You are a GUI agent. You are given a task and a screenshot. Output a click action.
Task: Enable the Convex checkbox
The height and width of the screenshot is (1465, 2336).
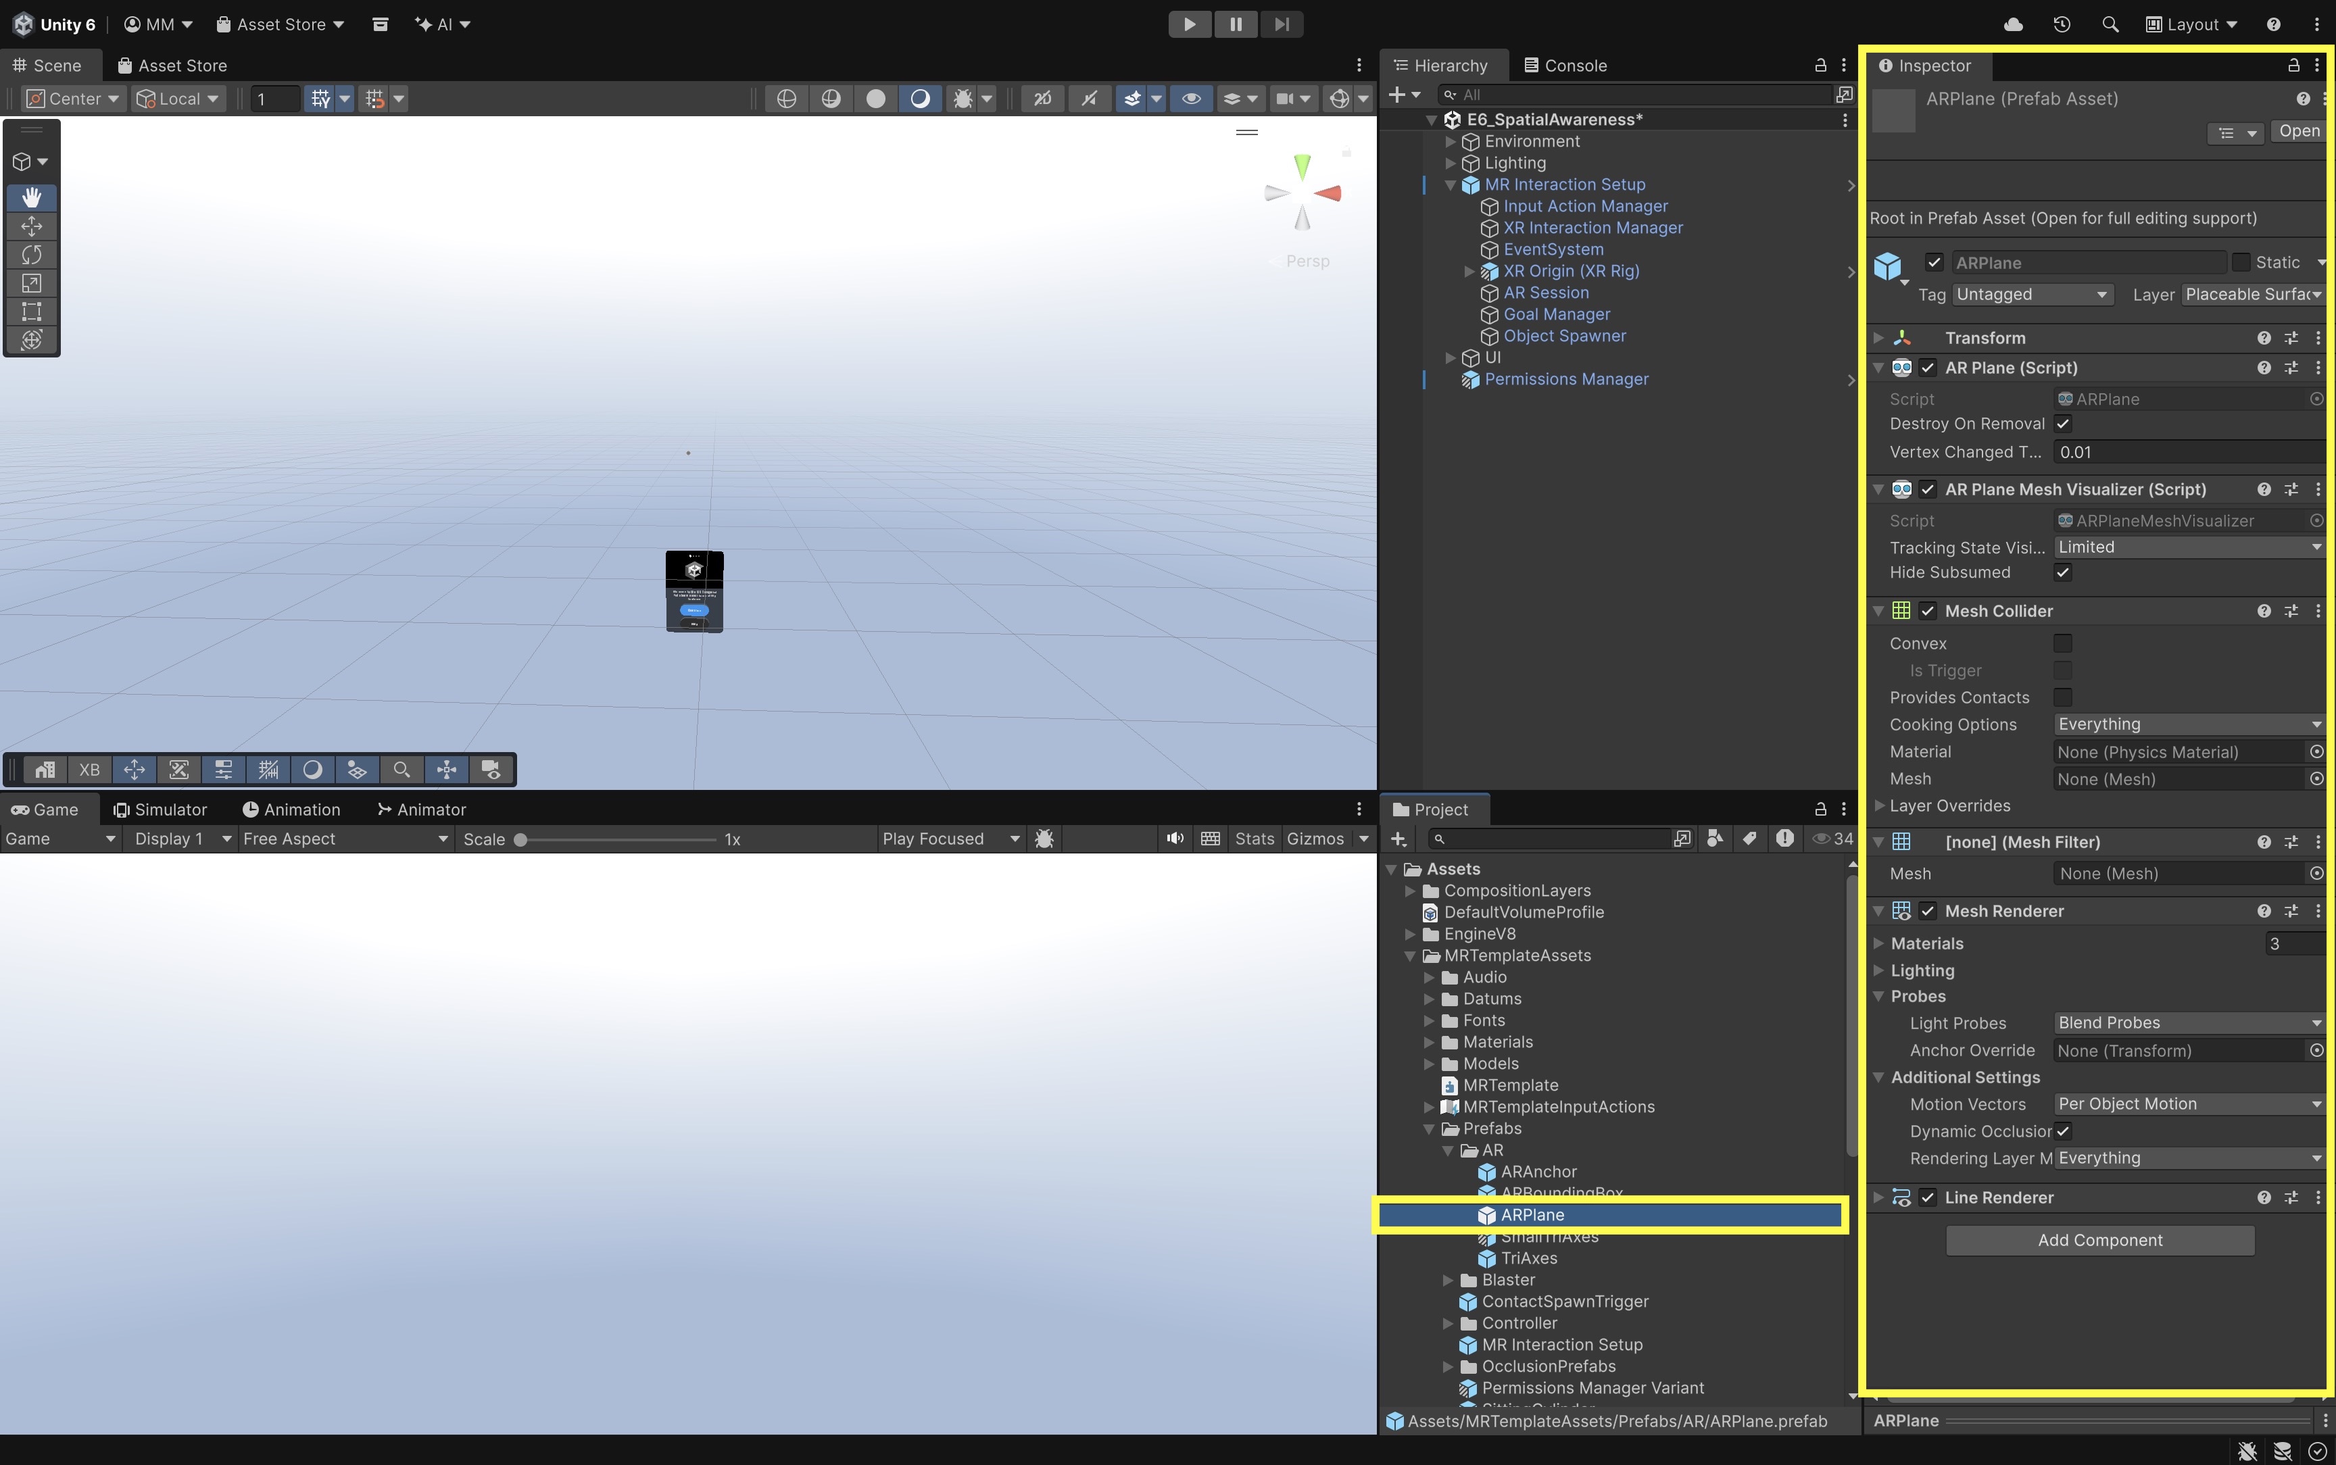tap(2063, 643)
